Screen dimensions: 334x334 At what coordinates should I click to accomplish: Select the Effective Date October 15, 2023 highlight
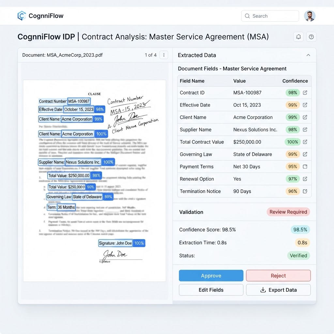point(72,110)
